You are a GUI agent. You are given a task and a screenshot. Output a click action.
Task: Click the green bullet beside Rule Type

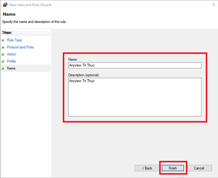(3, 40)
